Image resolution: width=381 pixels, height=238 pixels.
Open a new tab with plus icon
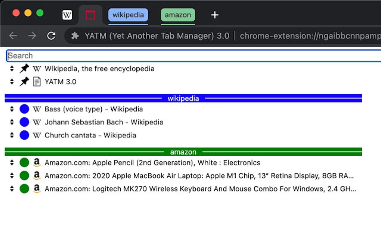214,15
